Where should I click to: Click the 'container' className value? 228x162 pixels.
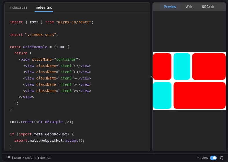pyautogui.click(x=66, y=60)
